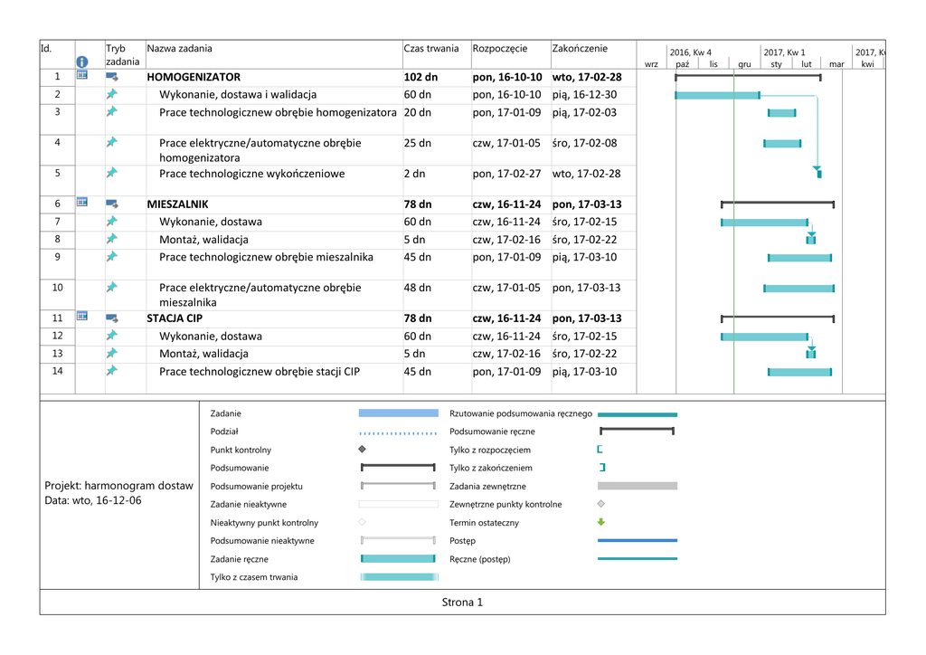Select task mode icon for HOMOGENIZATOR summary
Image resolution: width=926 pixels, height=655 pixels.
point(112,77)
